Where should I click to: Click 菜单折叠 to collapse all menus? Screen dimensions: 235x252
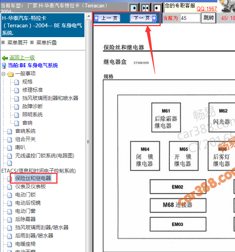[47, 43]
